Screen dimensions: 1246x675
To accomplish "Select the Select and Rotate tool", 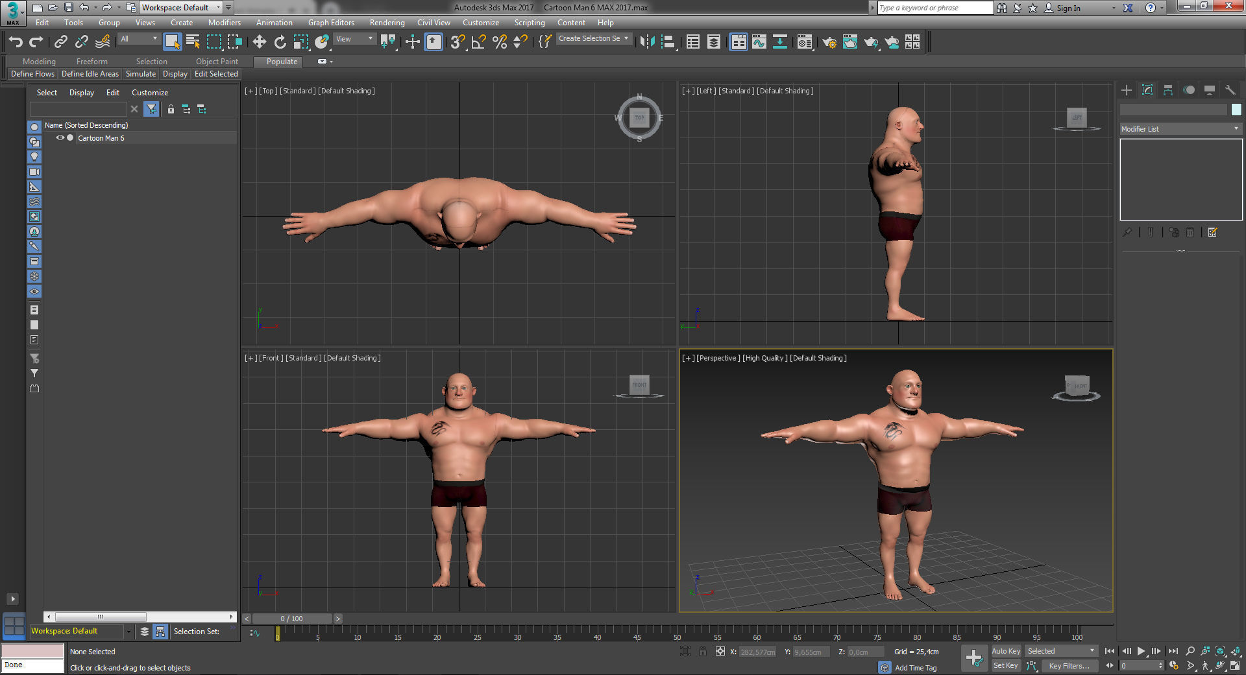I will [x=280, y=42].
